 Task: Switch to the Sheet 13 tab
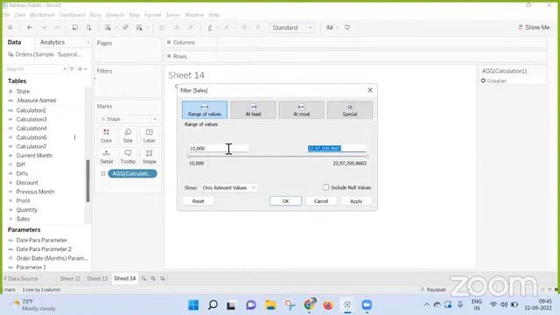point(97,278)
